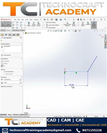Screen dimensions: 107x133
Task: Click the Undo icon
Action: (x=65, y=19)
